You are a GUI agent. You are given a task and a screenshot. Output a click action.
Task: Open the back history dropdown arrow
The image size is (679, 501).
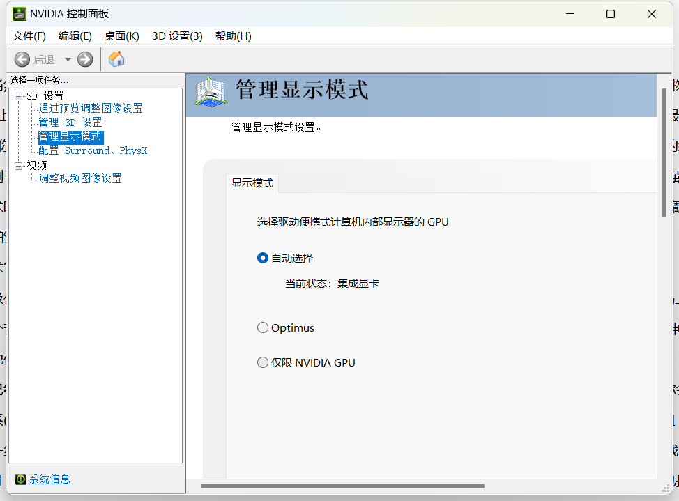click(x=68, y=59)
